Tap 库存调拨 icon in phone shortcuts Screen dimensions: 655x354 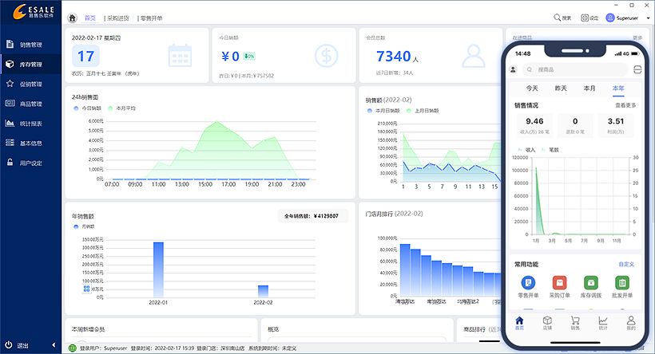590,284
